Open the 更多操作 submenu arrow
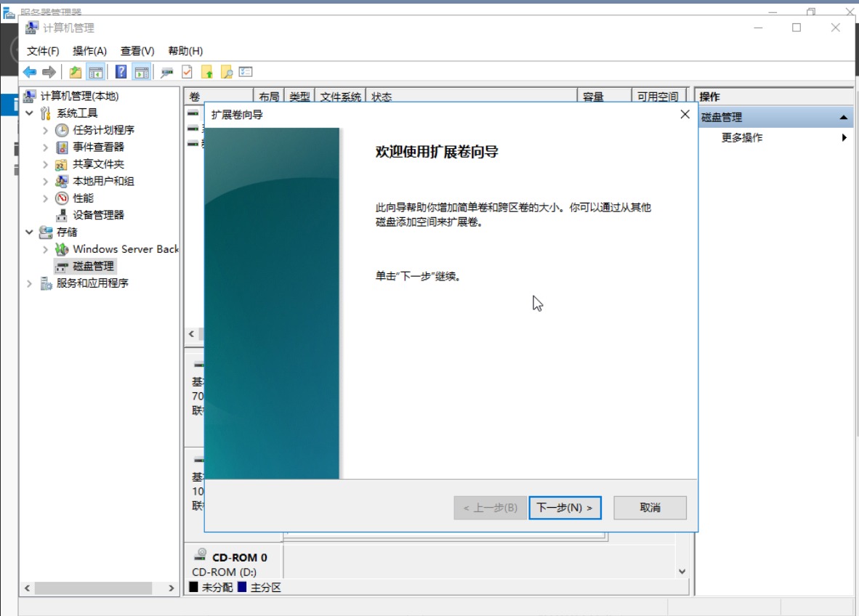This screenshot has width=859, height=616. tap(844, 137)
